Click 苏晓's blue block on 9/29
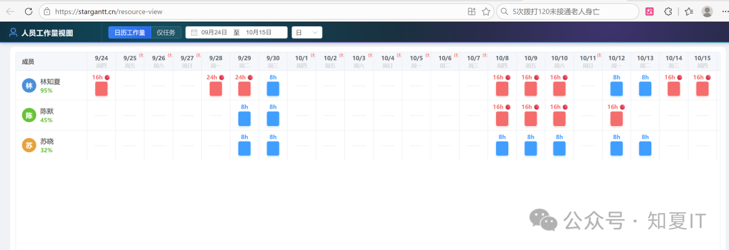This screenshot has height=250, width=729. tap(244, 148)
